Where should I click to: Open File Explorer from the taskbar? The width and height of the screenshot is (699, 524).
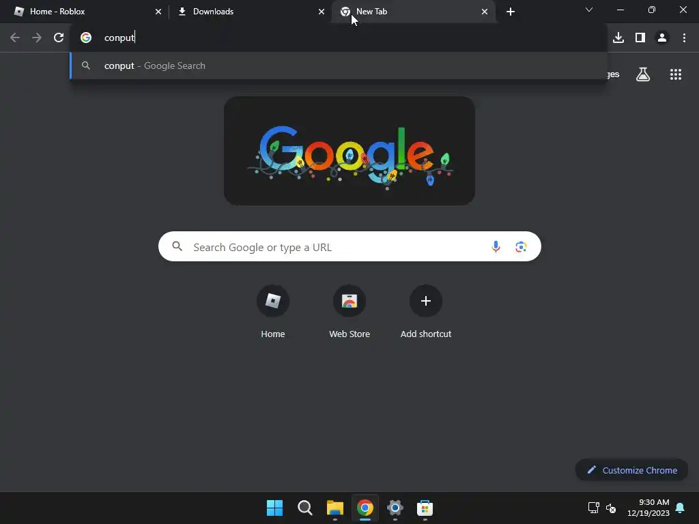pos(334,508)
